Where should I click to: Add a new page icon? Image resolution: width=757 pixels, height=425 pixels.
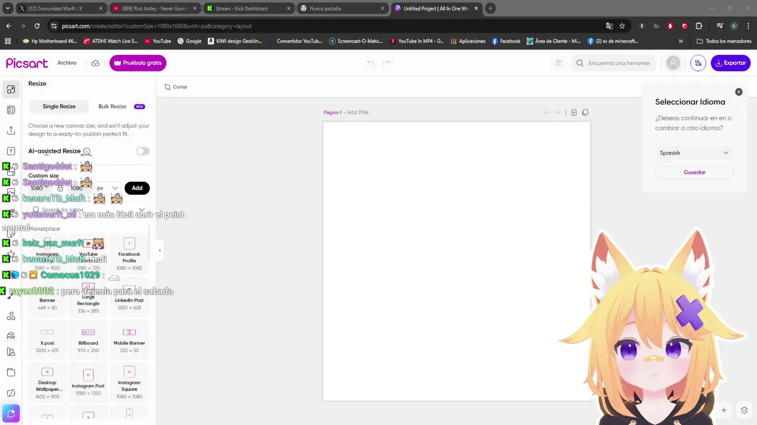574,112
